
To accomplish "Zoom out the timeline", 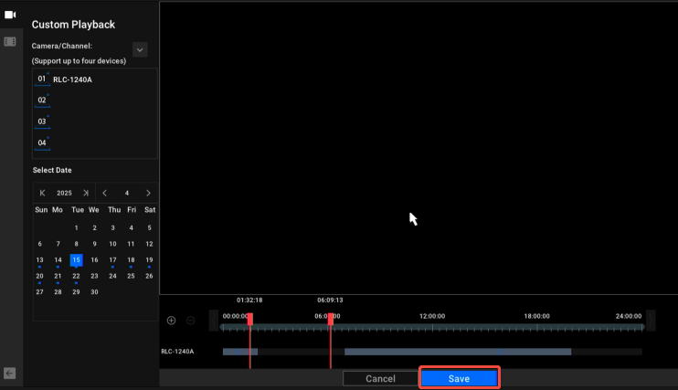I will click(x=190, y=321).
